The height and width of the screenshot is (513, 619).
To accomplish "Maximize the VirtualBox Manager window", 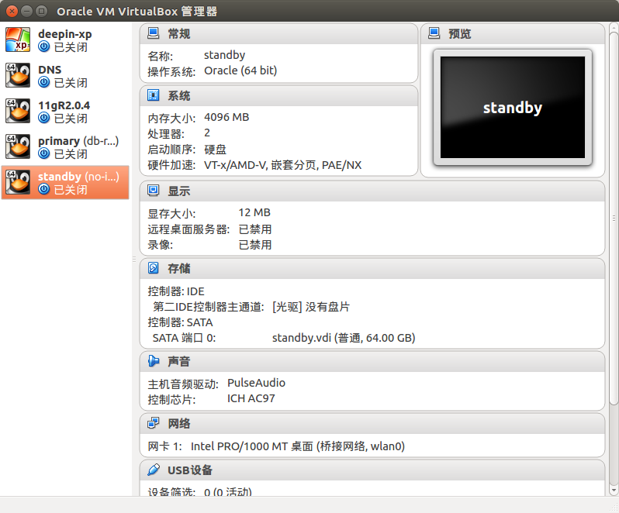I will pyautogui.click(x=41, y=11).
